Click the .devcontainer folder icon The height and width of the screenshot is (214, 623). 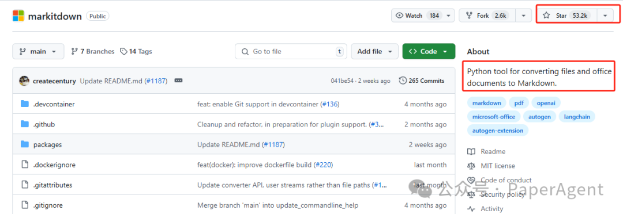pyautogui.click(x=25, y=104)
